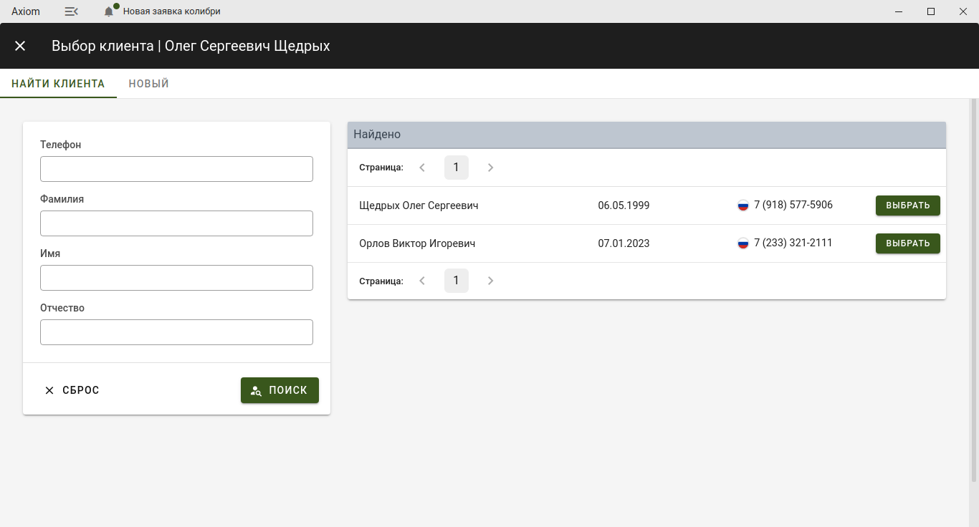The width and height of the screenshot is (979, 527).
Task: Focus the Телефон input field
Action: [176, 169]
